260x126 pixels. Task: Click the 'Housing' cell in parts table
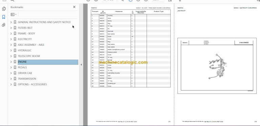coord(110,16)
